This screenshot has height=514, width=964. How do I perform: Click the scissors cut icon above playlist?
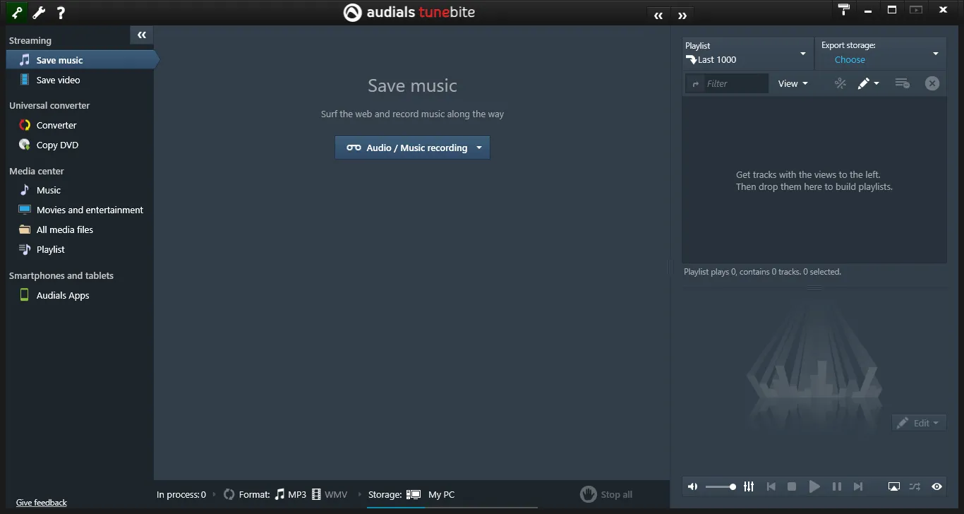[x=840, y=83]
